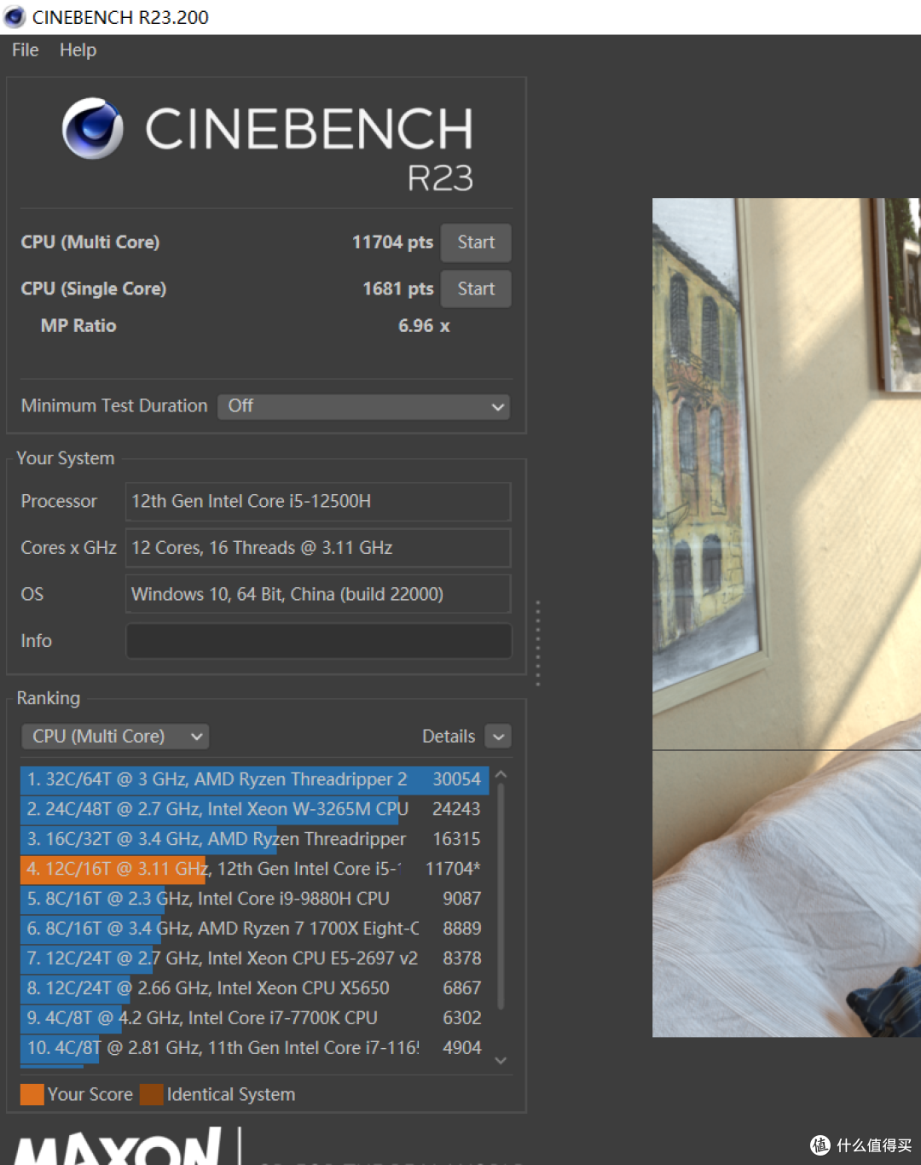Open the File menu
Image resolution: width=921 pixels, height=1165 pixels.
25,50
